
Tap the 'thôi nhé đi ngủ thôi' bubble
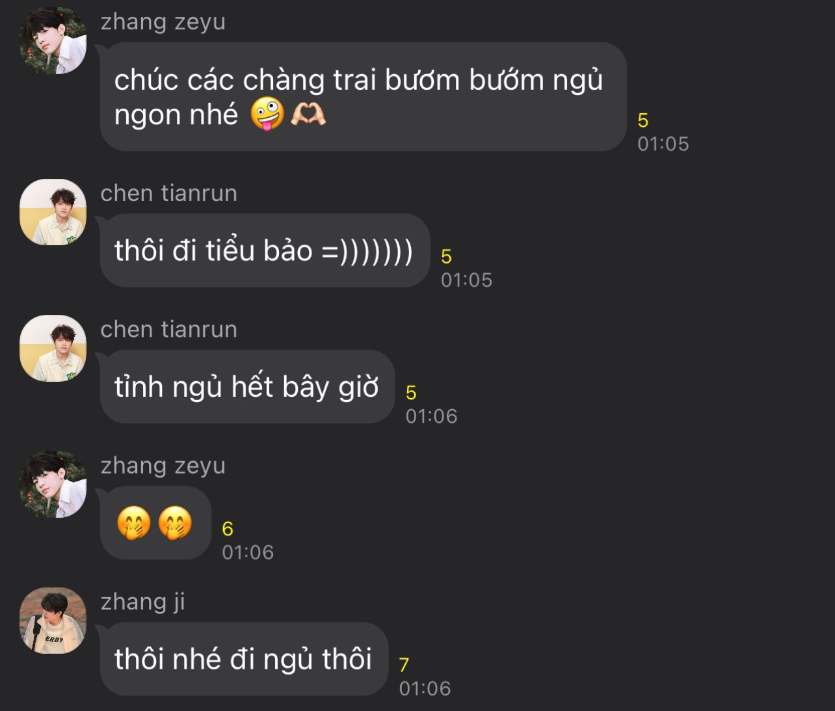click(x=244, y=658)
